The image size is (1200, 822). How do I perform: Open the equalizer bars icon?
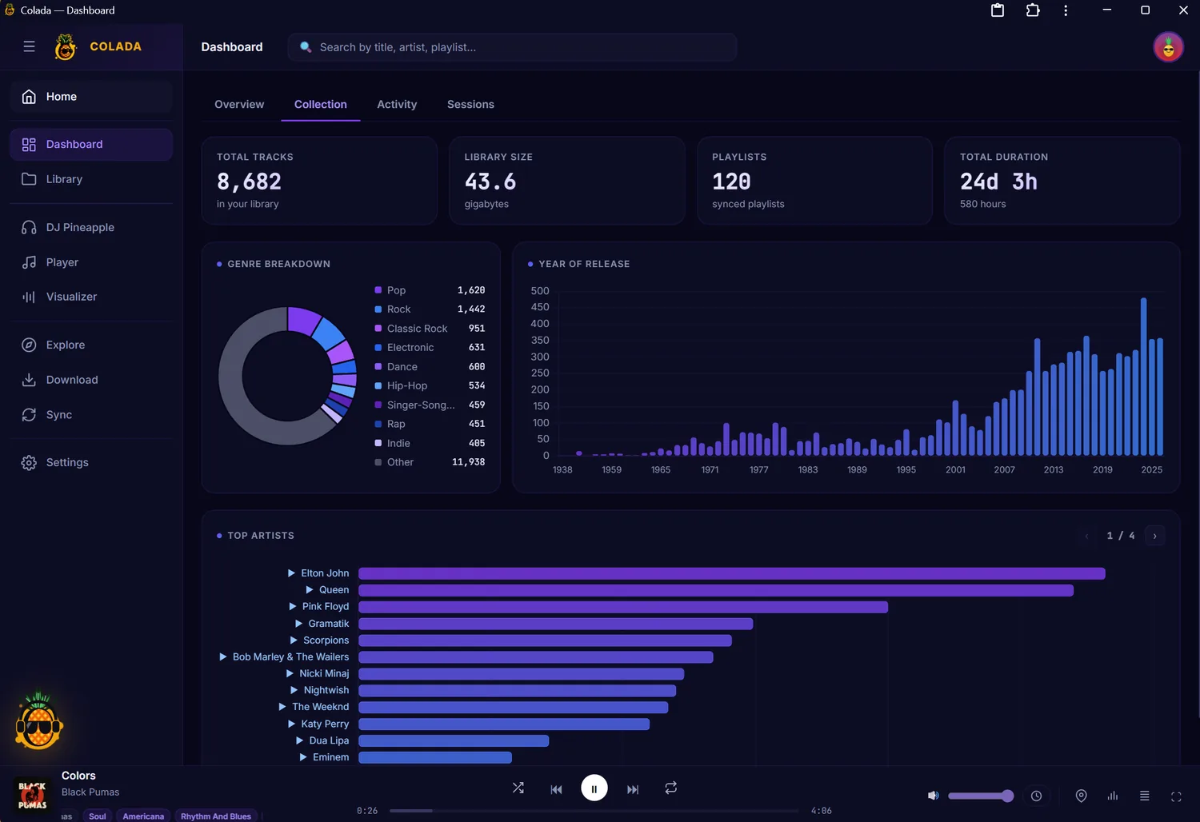click(1113, 796)
